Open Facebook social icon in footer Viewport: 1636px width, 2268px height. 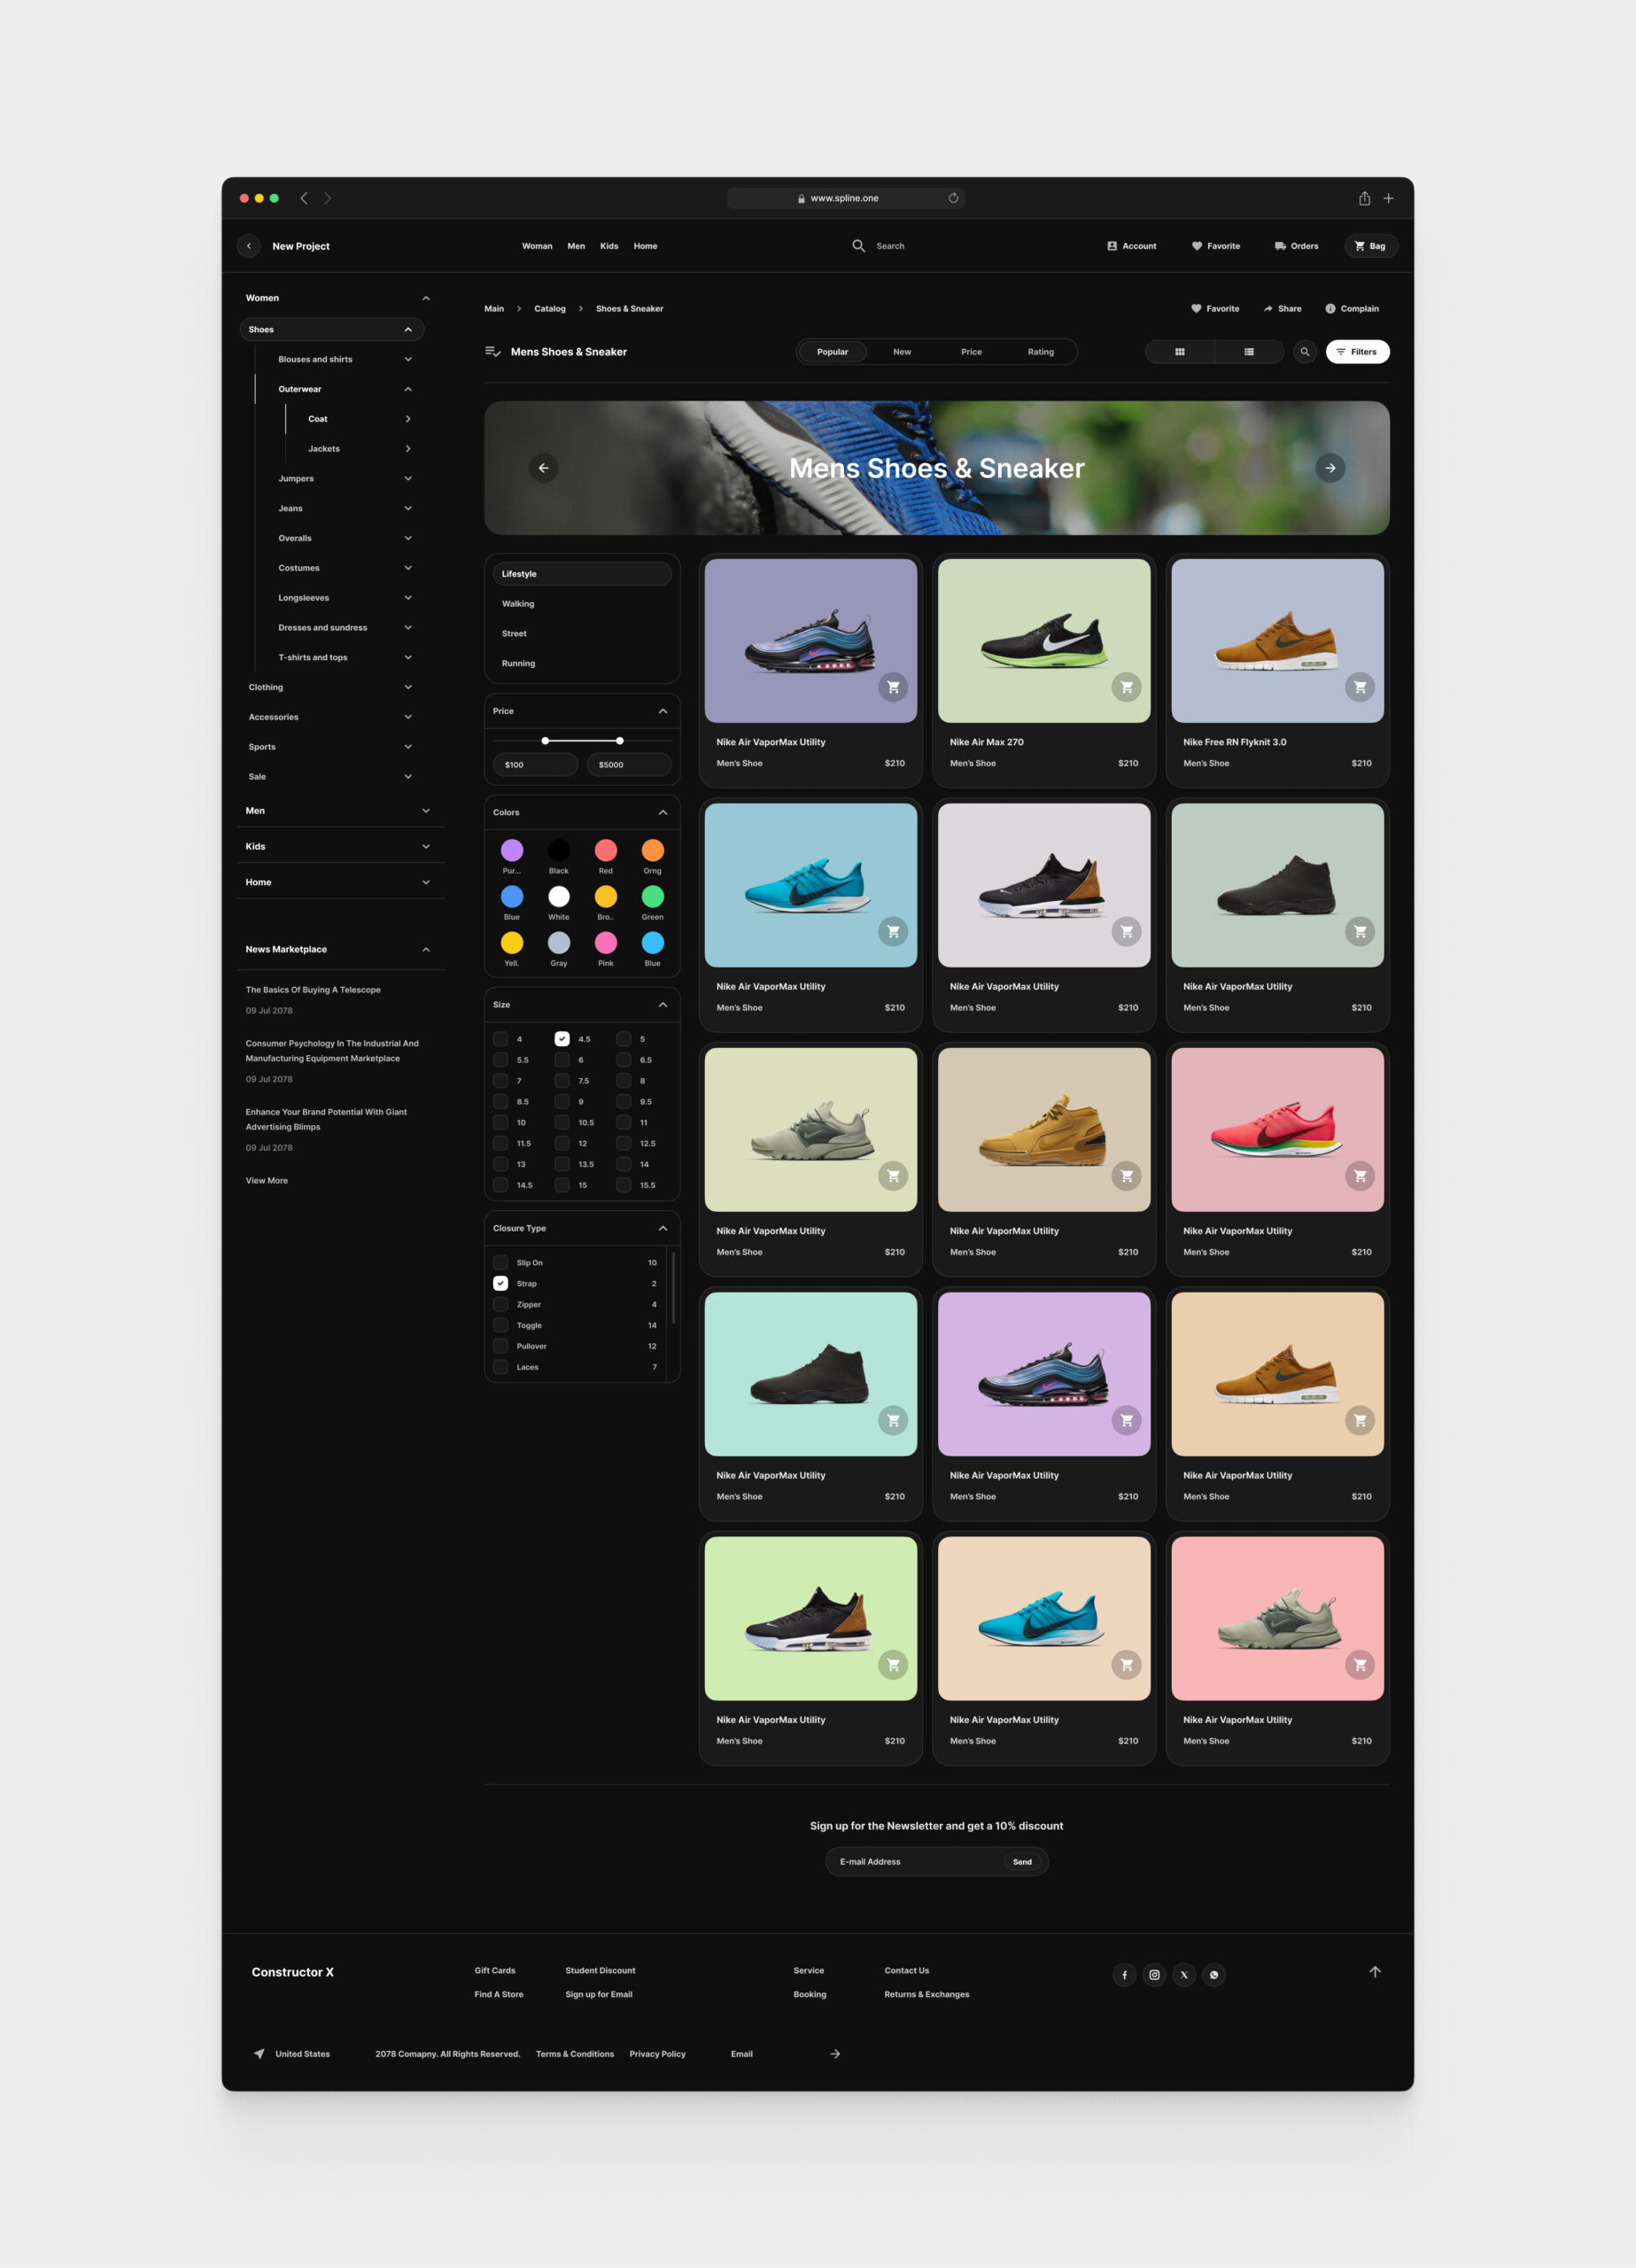tap(1124, 1974)
